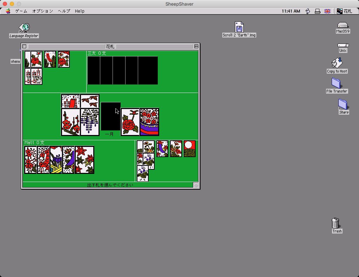Open the オプション menu

coord(42,11)
